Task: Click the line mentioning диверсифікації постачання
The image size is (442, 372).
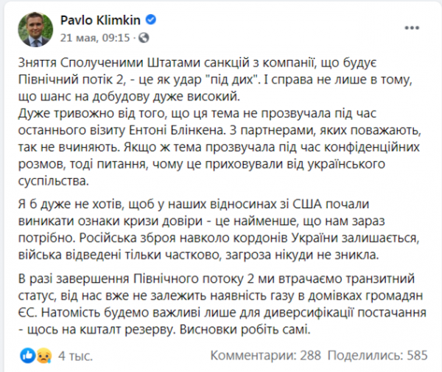Action: [220, 311]
